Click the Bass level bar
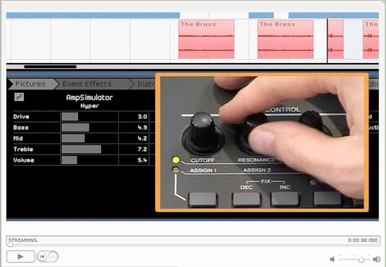The image size is (386, 267). [x=75, y=127]
